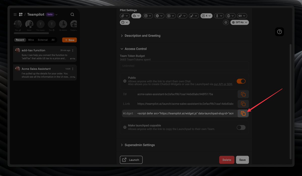Open the GPT-4o model selector

[240, 22]
